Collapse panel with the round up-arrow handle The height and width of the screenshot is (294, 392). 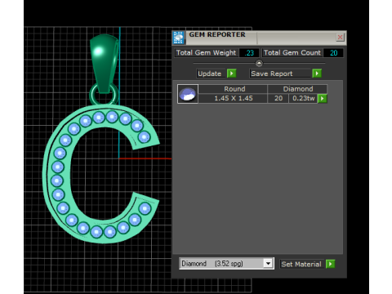coord(259,64)
